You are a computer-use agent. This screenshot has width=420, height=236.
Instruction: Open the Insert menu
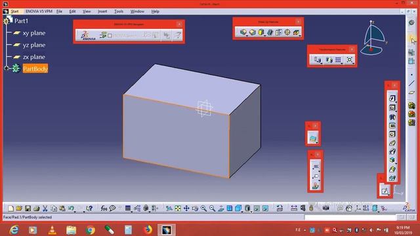tap(102, 11)
